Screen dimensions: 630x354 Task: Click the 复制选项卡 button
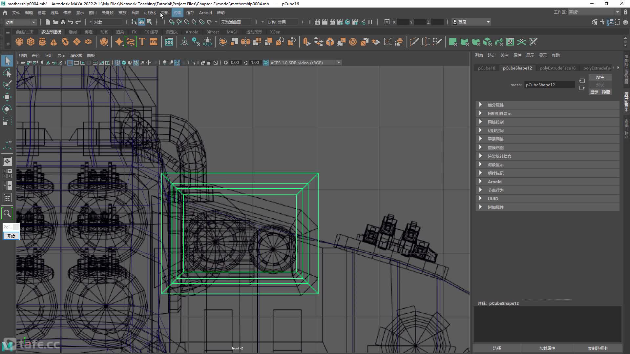[x=598, y=348]
